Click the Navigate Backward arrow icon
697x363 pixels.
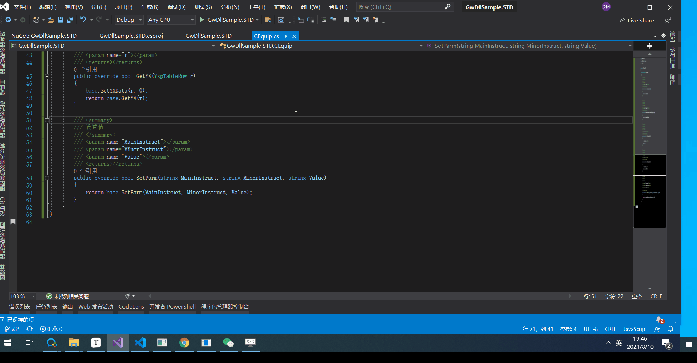click(x=8, y=20)
